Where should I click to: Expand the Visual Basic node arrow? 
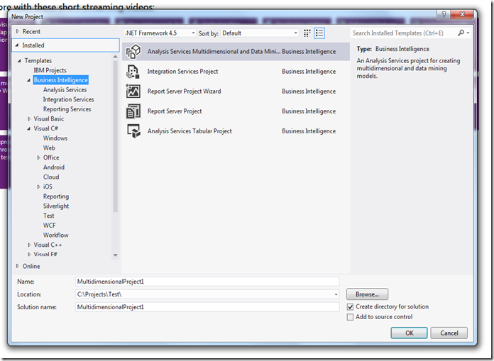pos(29,119)
